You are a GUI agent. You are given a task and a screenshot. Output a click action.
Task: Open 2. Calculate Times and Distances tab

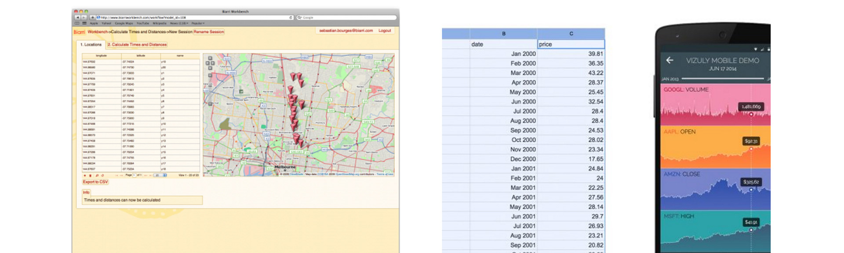click(x=137, y=44)
